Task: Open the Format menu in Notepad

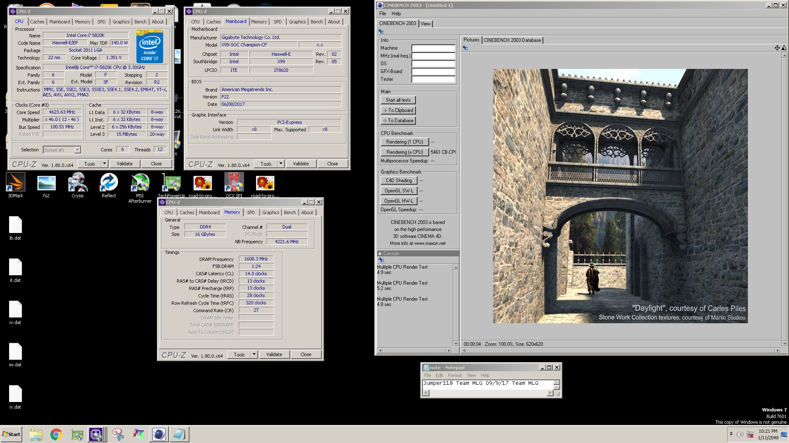Action: click(x=455, y=375)
